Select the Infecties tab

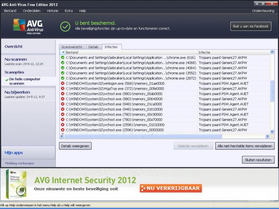coord(111,47)
